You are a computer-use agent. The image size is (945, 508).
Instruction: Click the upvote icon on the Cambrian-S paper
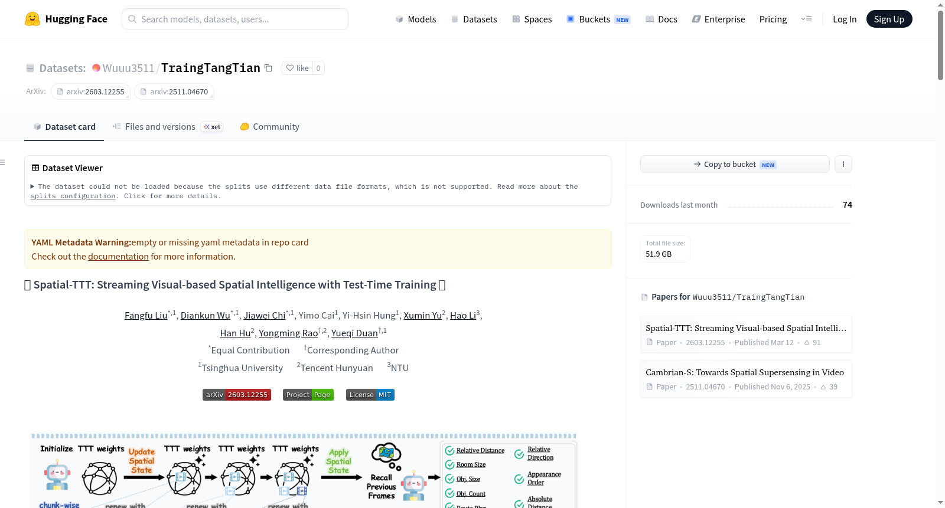[x=823, y=387]
